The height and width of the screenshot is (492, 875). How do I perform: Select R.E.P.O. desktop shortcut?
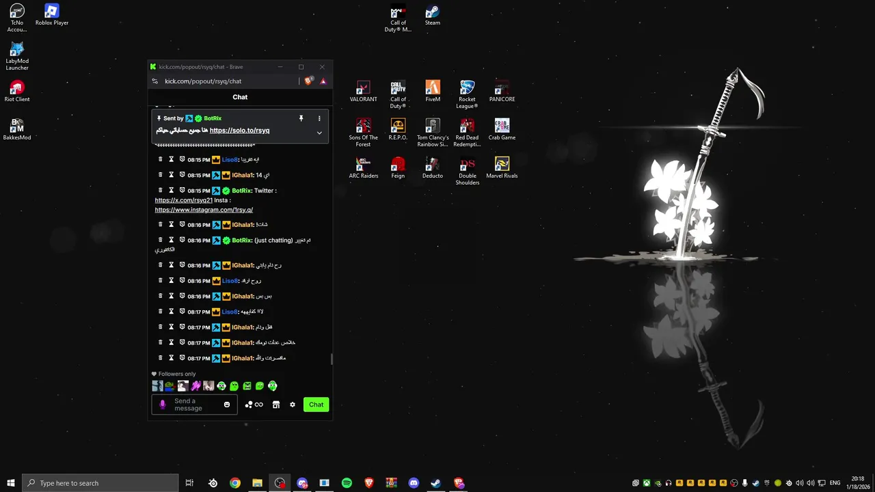[x=398, y=130]
